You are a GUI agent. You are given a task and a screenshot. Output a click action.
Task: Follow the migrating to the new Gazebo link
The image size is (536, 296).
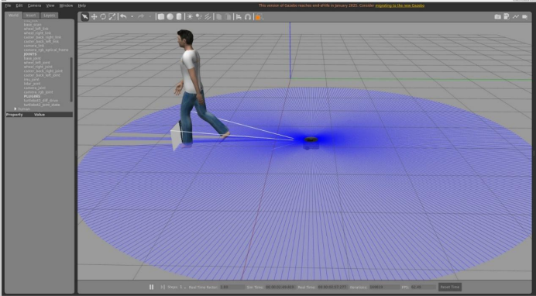400,5
